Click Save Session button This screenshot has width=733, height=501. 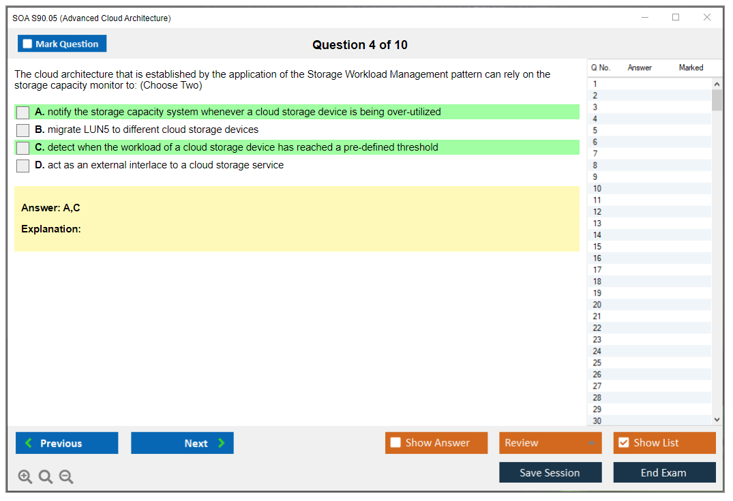coord(550,472)
